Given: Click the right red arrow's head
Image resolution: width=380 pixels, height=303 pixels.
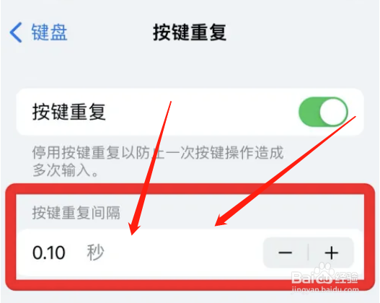Looking at the screenshot, I should tap(221, 221).
